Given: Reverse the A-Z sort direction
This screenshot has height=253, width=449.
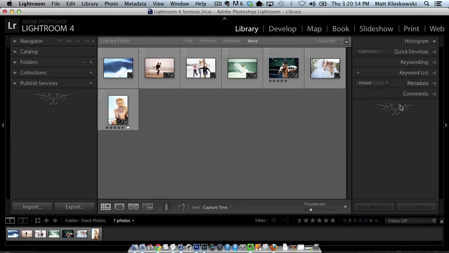Looking at the screenshot, I should coord(183,207).
